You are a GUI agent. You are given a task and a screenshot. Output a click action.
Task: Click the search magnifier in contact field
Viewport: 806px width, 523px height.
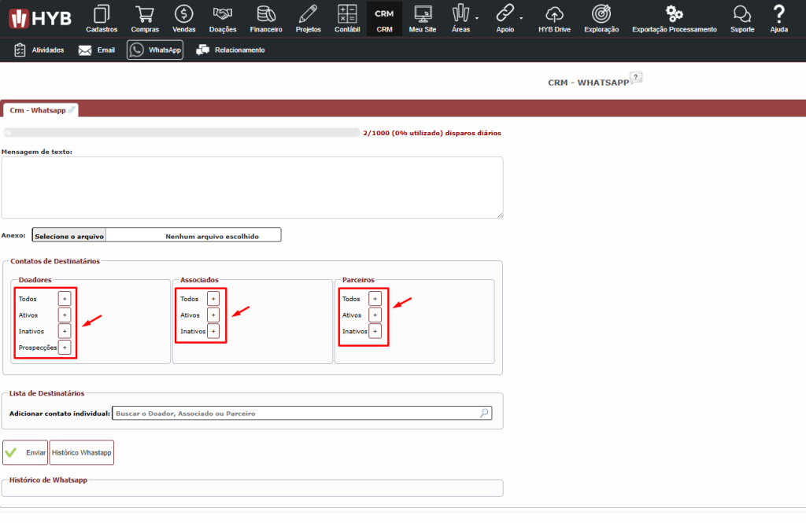484,413
